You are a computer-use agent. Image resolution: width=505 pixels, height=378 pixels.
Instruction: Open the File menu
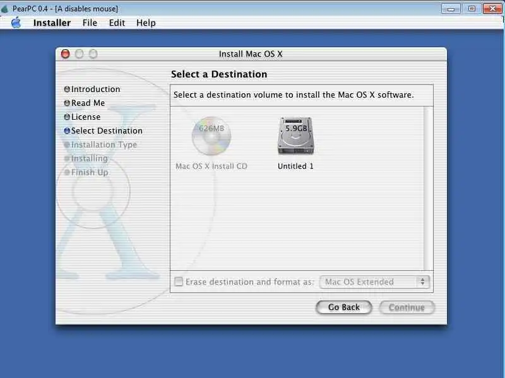pos(90,23)
